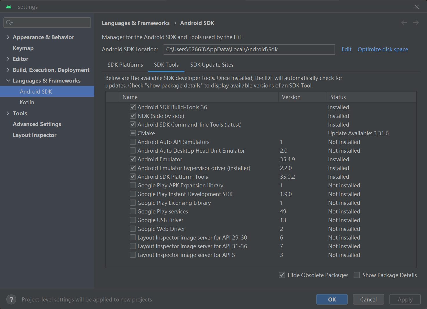The width and height of the screenshot is (427, 309).
Task: Open Layout Inspector settings
Action: point(35,135)
